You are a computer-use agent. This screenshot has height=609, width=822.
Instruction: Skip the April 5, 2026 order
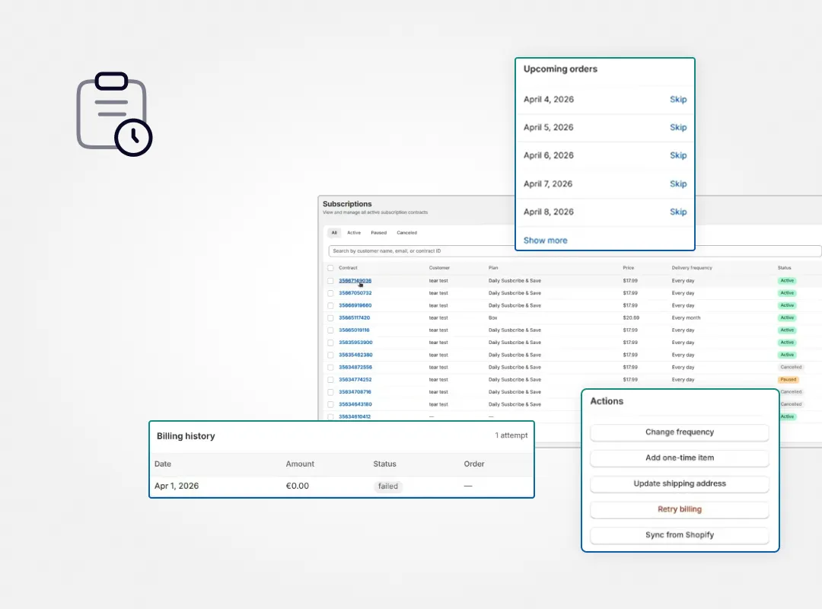coord(678,127)
